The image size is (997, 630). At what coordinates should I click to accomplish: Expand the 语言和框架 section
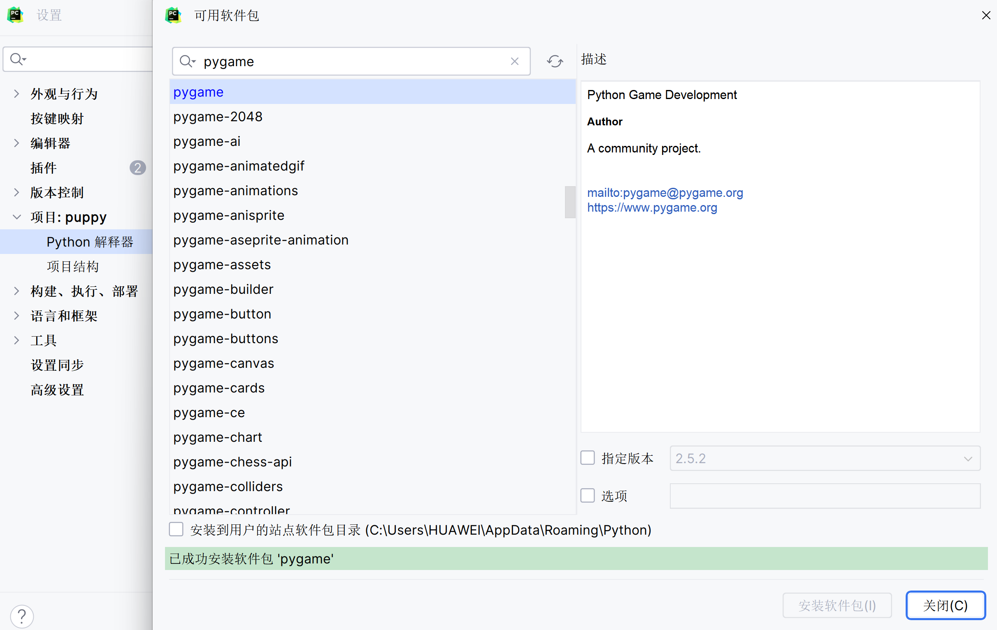[x=16, y=316]
